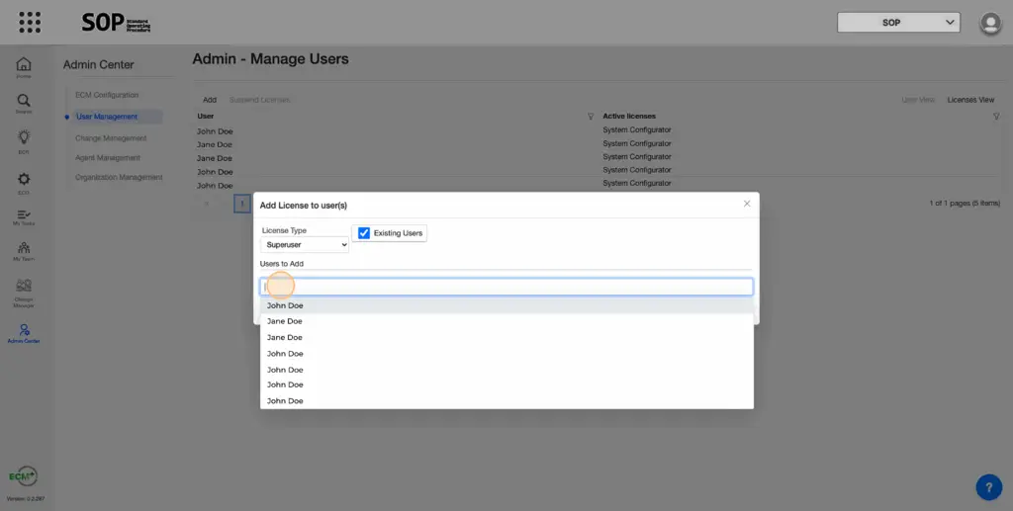Open the apps grid launcher icon
This screenshot has height=511, width=1013.
(x=30, y=22)
